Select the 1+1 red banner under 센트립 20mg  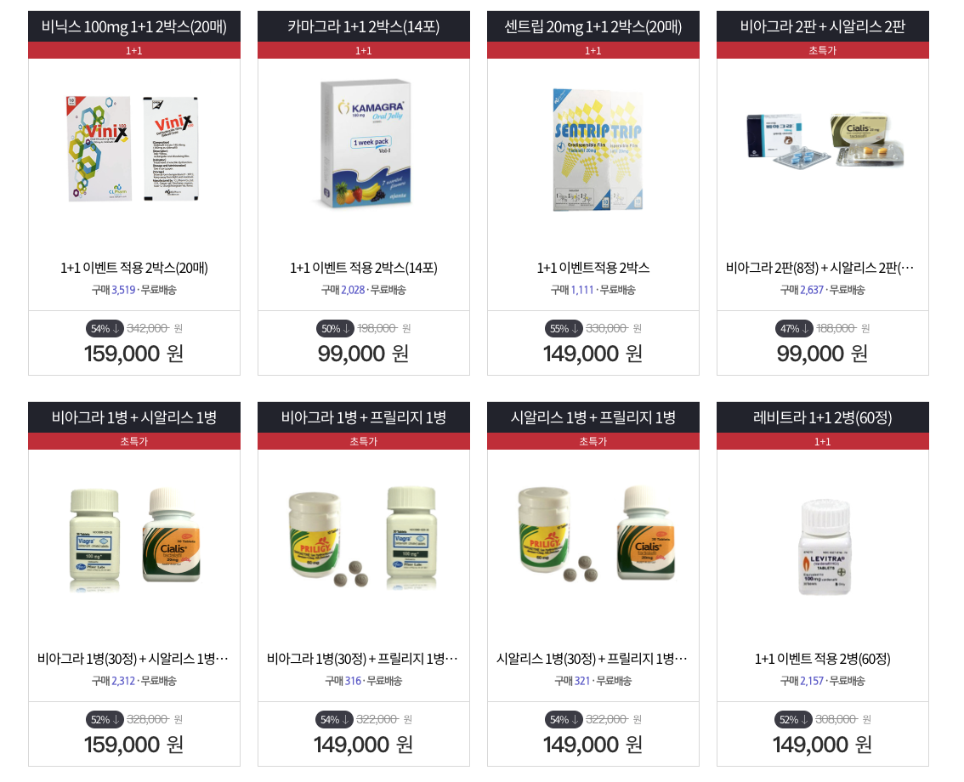pos(593,50)
